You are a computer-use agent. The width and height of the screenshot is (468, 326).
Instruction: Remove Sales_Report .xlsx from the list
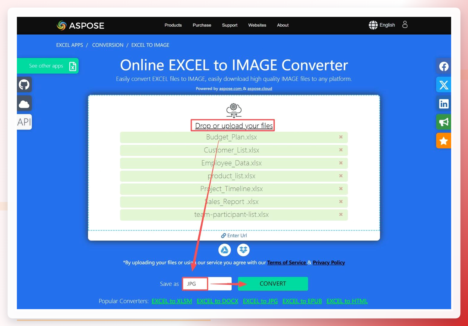click(341, 202)
